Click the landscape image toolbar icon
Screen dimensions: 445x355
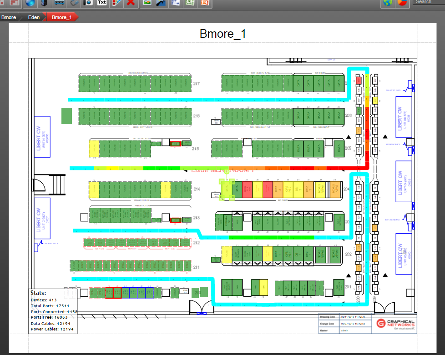point(147,3)
